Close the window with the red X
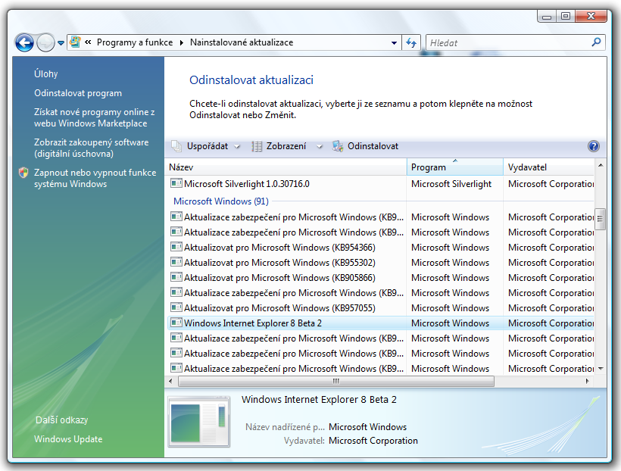Image resolution: width=621 pixels, height=471 pixels. tap(591, 16)
